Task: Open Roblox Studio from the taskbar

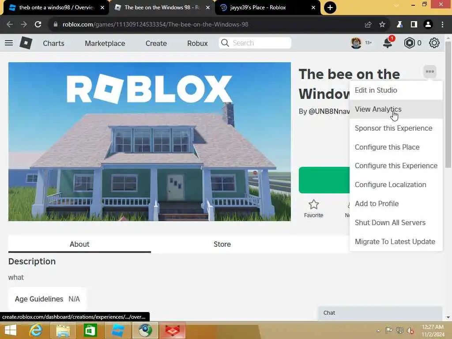Action: point(117,330)
